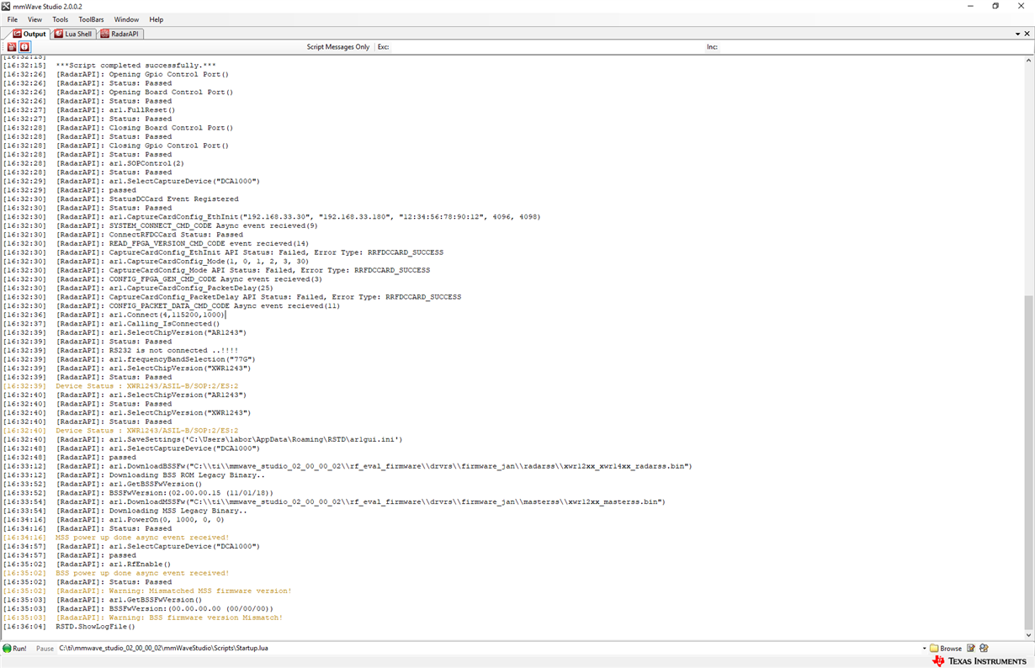The image size is (1035, 668).
Task: Click the mmWave Studio title bar app icon
Action: click(x=7, y=6)
